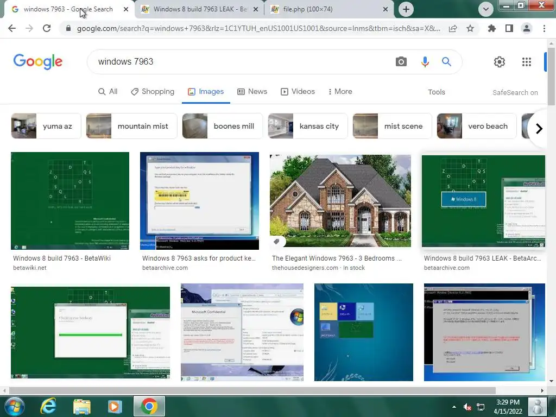Screen dimensions: 556x417
Task: Open the Extensions puzzle icon
Action: [x=492, y=28]
